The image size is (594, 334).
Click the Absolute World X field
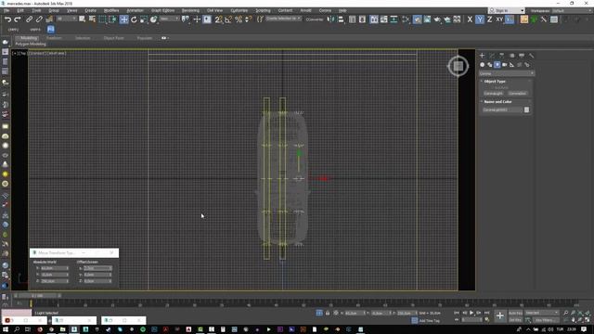[54, 268]
